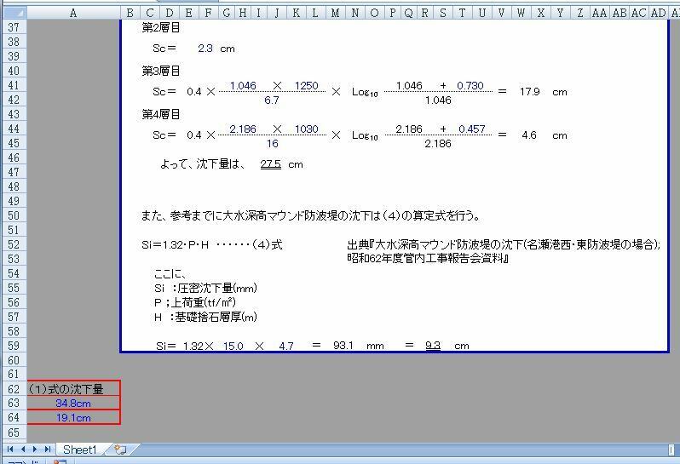
Task: Select the cell containing 19.1cm
Action: click(x=73, y=418)
